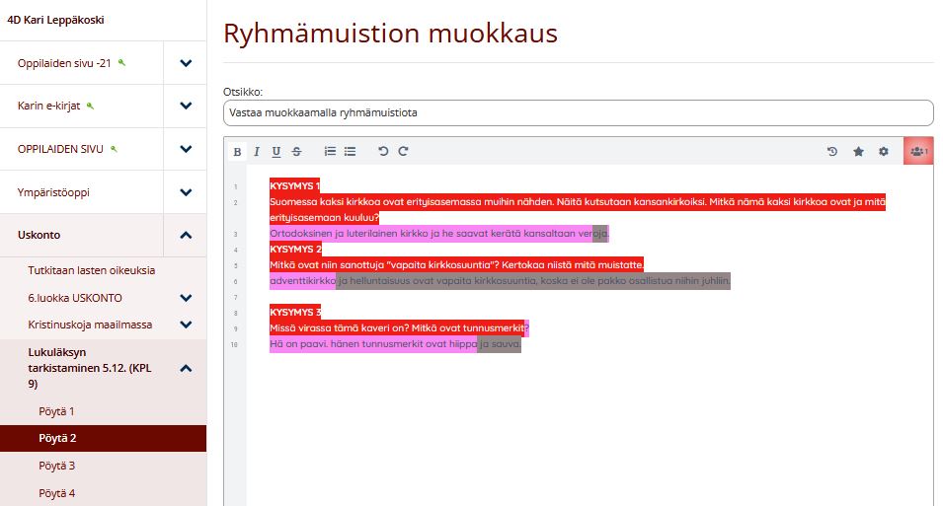Screen dimensions: 943x506
Task: Expand the Karin e-kirjat section
Action: point(186,106)
